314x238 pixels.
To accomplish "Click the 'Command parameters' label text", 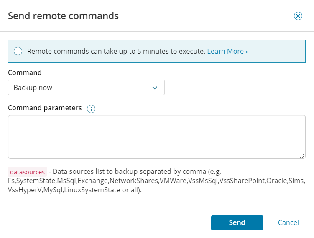I will tap(45, 108).
